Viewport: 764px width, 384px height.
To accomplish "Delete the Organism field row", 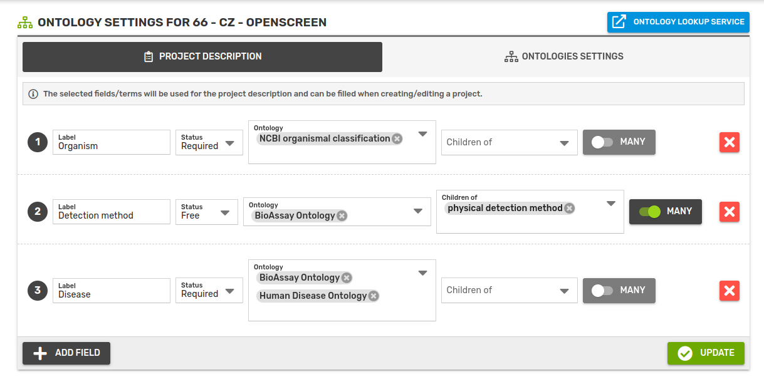I will pos(729,142).
